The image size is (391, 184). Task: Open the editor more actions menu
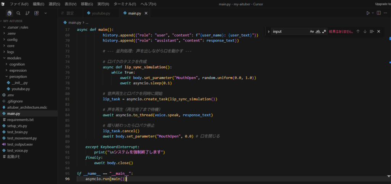[386, 13]
